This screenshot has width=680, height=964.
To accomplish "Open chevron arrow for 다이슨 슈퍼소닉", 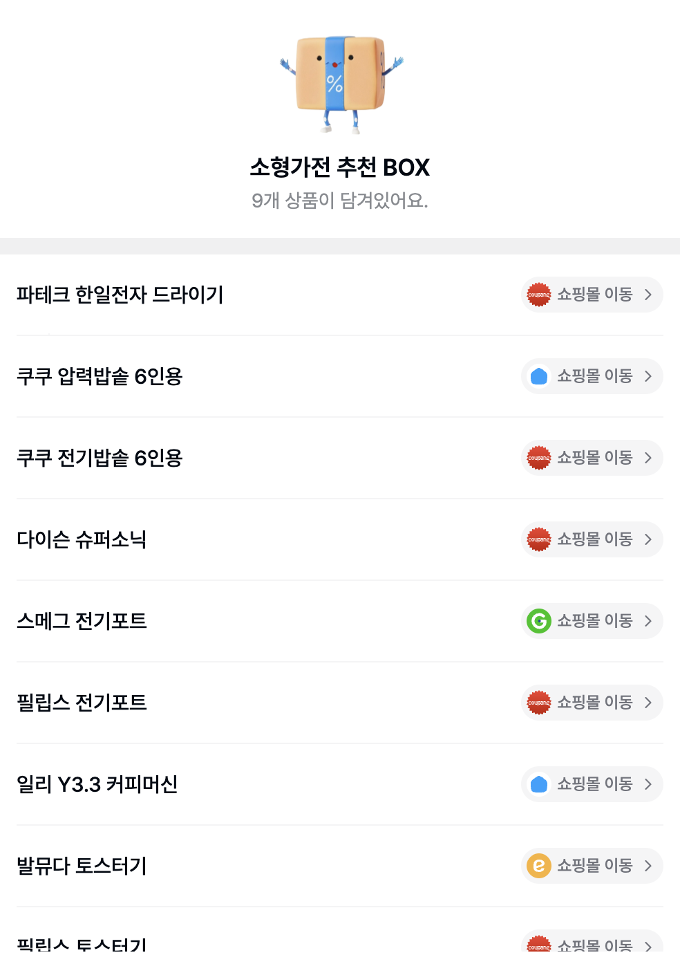I will pyautogui.click(x=648, y=539).
